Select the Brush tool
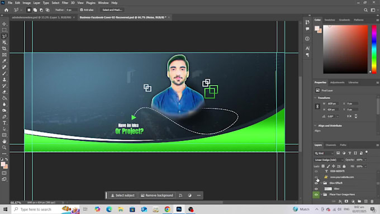Image resolution: width=380 pixels, height=214 pixels. pyautogui.click(x=4, y=73)
